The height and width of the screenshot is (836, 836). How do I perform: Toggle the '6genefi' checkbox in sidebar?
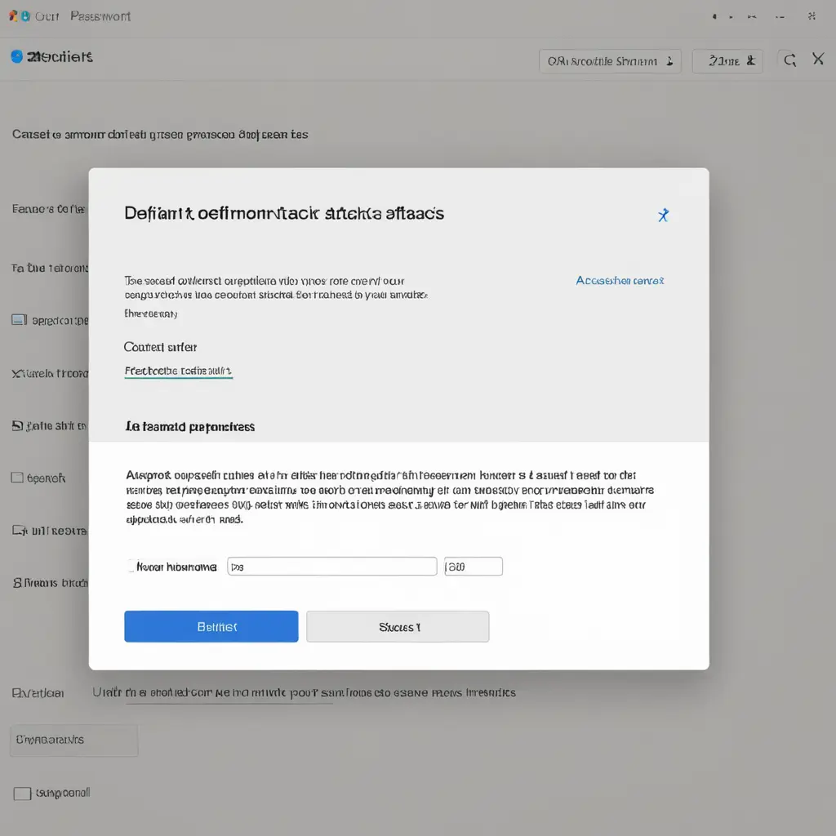pos(17,478)
